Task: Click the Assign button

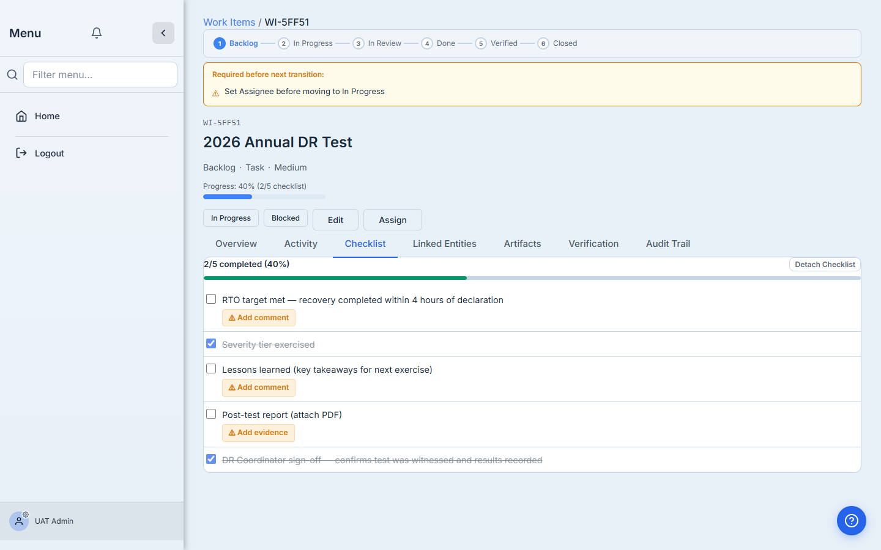Action: pyautogui.click(x=393, y=220)
